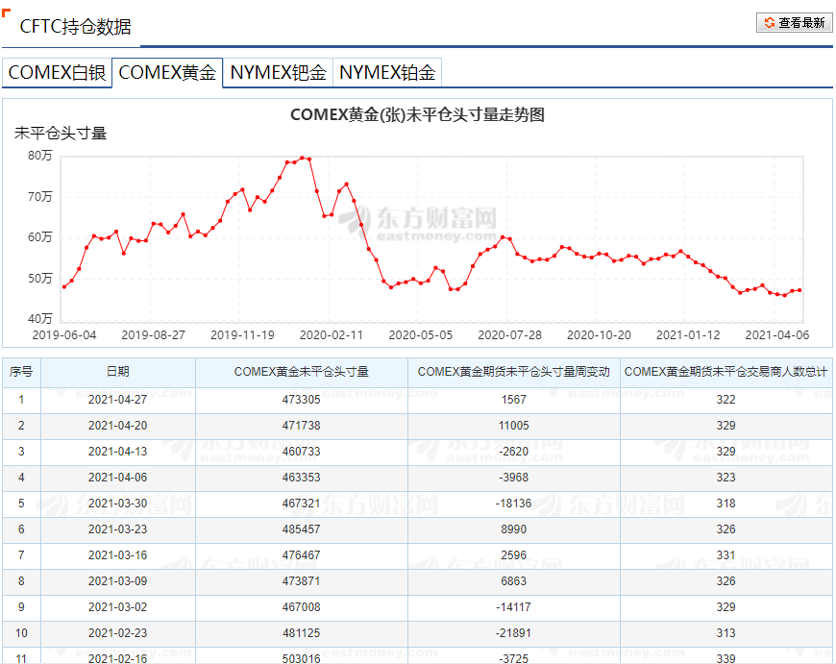Select the 2021-04-27 date cell
The height and width of the screenshot is (664, 836).
(117, 400)
